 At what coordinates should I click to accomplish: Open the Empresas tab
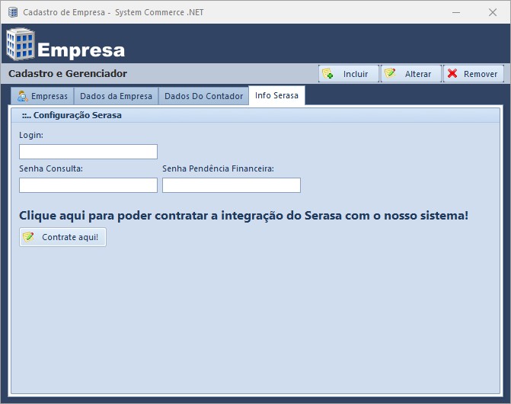43,96
